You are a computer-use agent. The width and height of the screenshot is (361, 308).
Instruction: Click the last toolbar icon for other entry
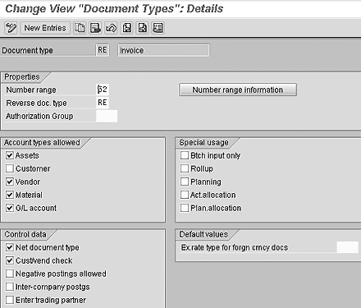pos(158,28)
